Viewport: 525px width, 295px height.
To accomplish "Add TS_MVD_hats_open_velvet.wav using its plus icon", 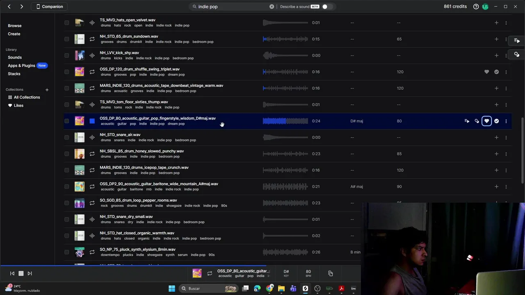I will point(496,23).
